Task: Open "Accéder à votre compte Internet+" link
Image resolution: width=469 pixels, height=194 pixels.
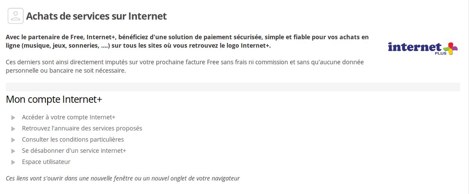Action: [68, 117]
